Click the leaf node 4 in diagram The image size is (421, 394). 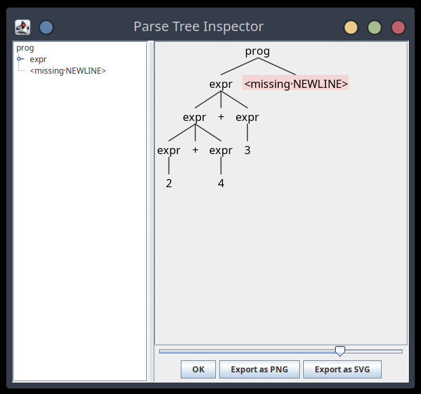click(221, 183)
